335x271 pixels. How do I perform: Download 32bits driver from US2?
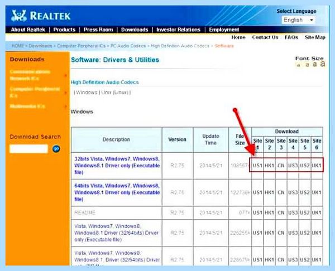pos(305,166)
